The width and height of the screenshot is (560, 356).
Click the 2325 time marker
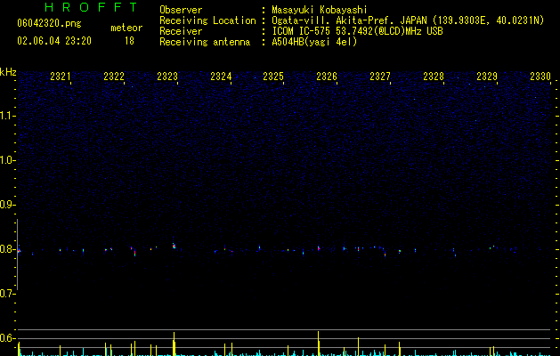coord(273,77)
